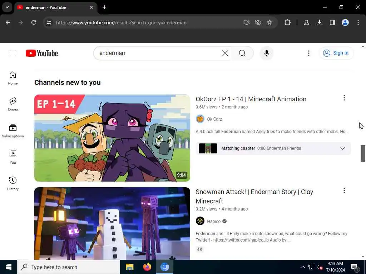Click the network tray icon
366x274 pixels.
(x=311, y=267)
